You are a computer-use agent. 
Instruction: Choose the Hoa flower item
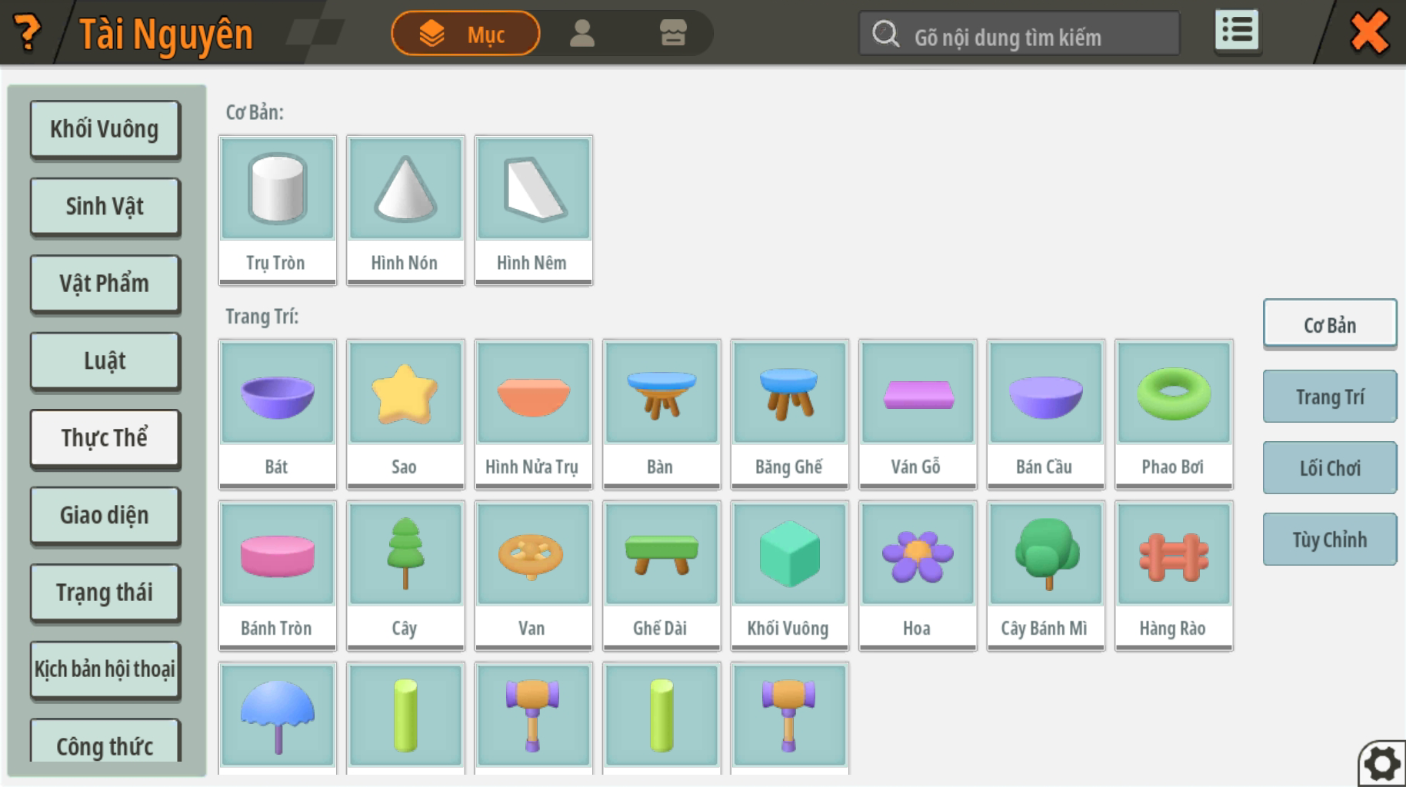[917, 575]
